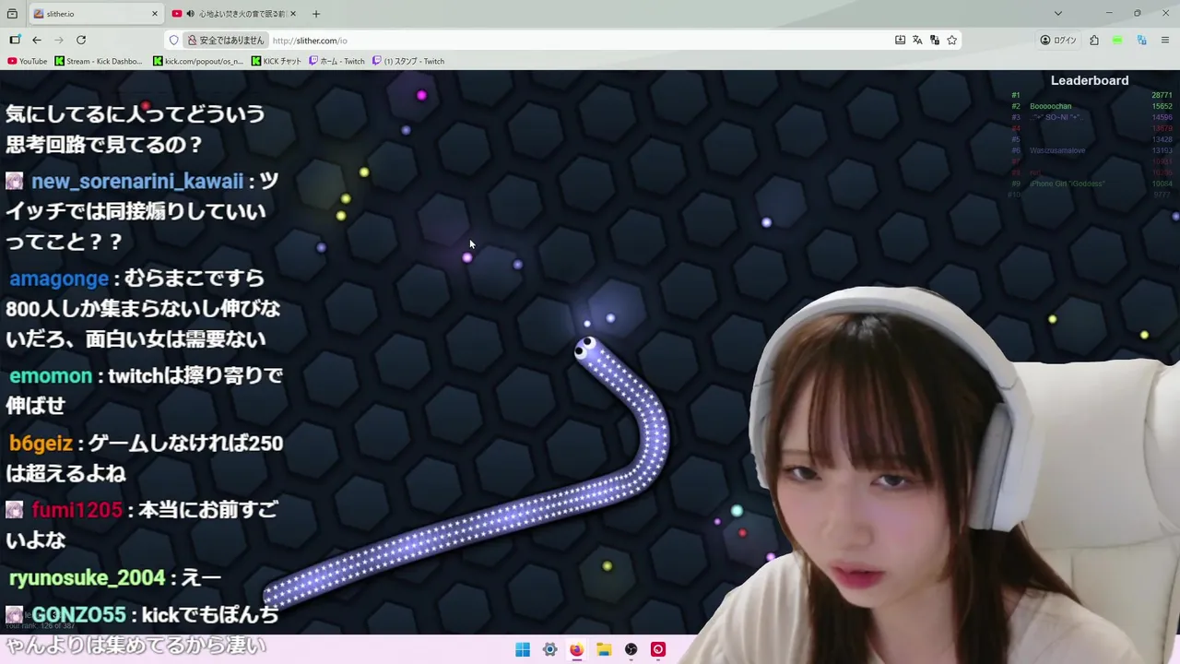The width and height of the screenshot is (1180, 664).
Task: Switch to the YouTube campfire video tab
Action: [235, 14]
